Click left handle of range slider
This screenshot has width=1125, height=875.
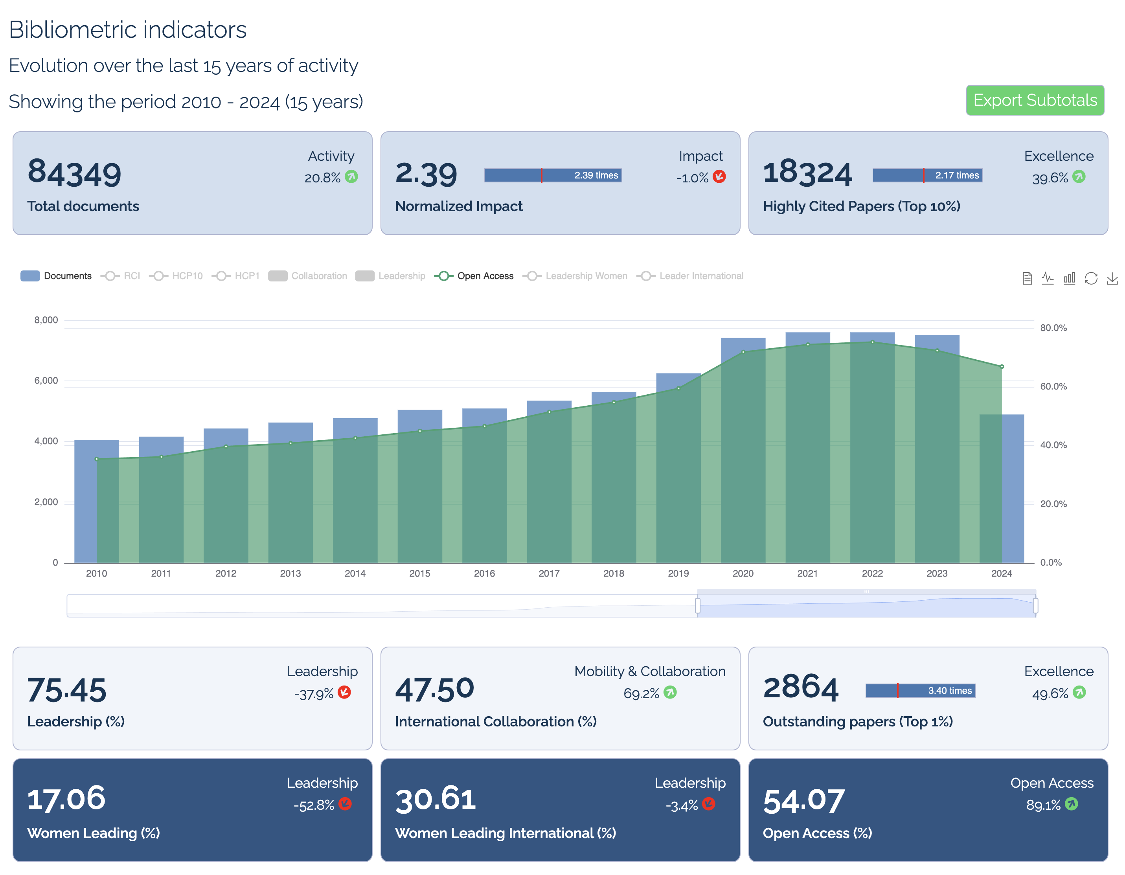click(697, 606)
